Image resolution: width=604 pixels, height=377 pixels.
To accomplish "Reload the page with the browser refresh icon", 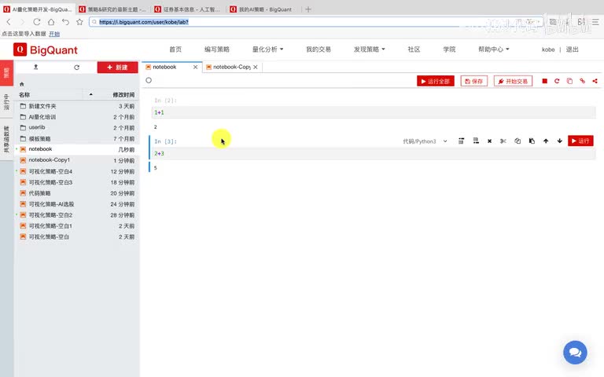I will 37,22.
